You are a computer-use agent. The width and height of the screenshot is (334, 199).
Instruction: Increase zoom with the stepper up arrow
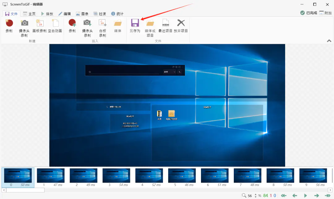click(x=256, y=194)
